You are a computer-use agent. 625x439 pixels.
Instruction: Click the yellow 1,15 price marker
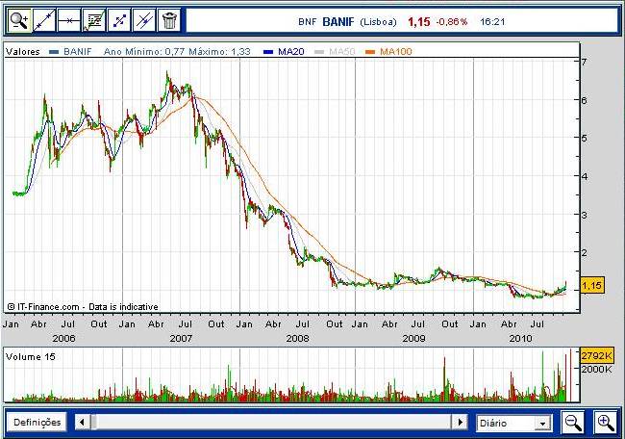coord(592,286)
